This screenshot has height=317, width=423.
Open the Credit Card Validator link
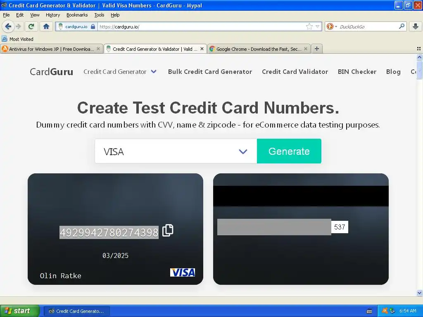click(295, 72)
